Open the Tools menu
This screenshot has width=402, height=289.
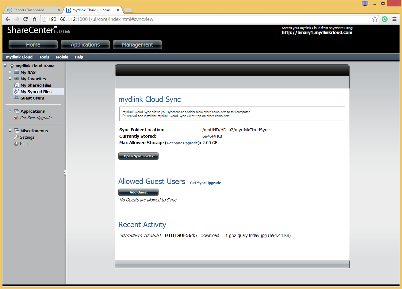tap(44, 57)
